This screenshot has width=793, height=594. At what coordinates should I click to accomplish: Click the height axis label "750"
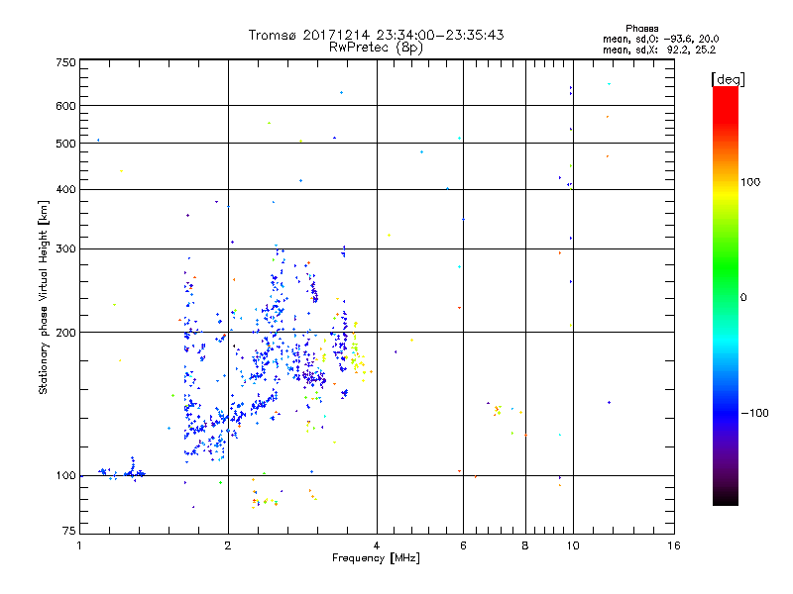[x=65, y=62]
